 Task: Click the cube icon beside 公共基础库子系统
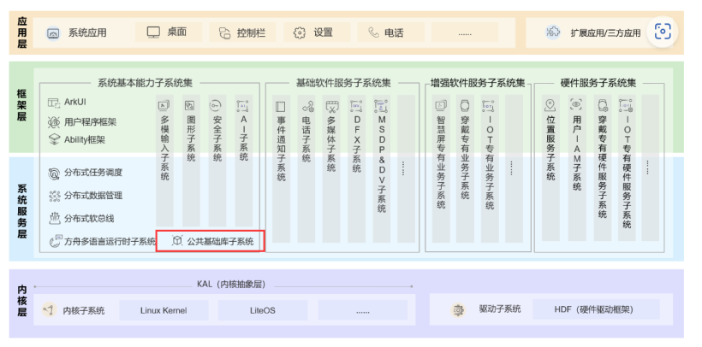[177, 242]
